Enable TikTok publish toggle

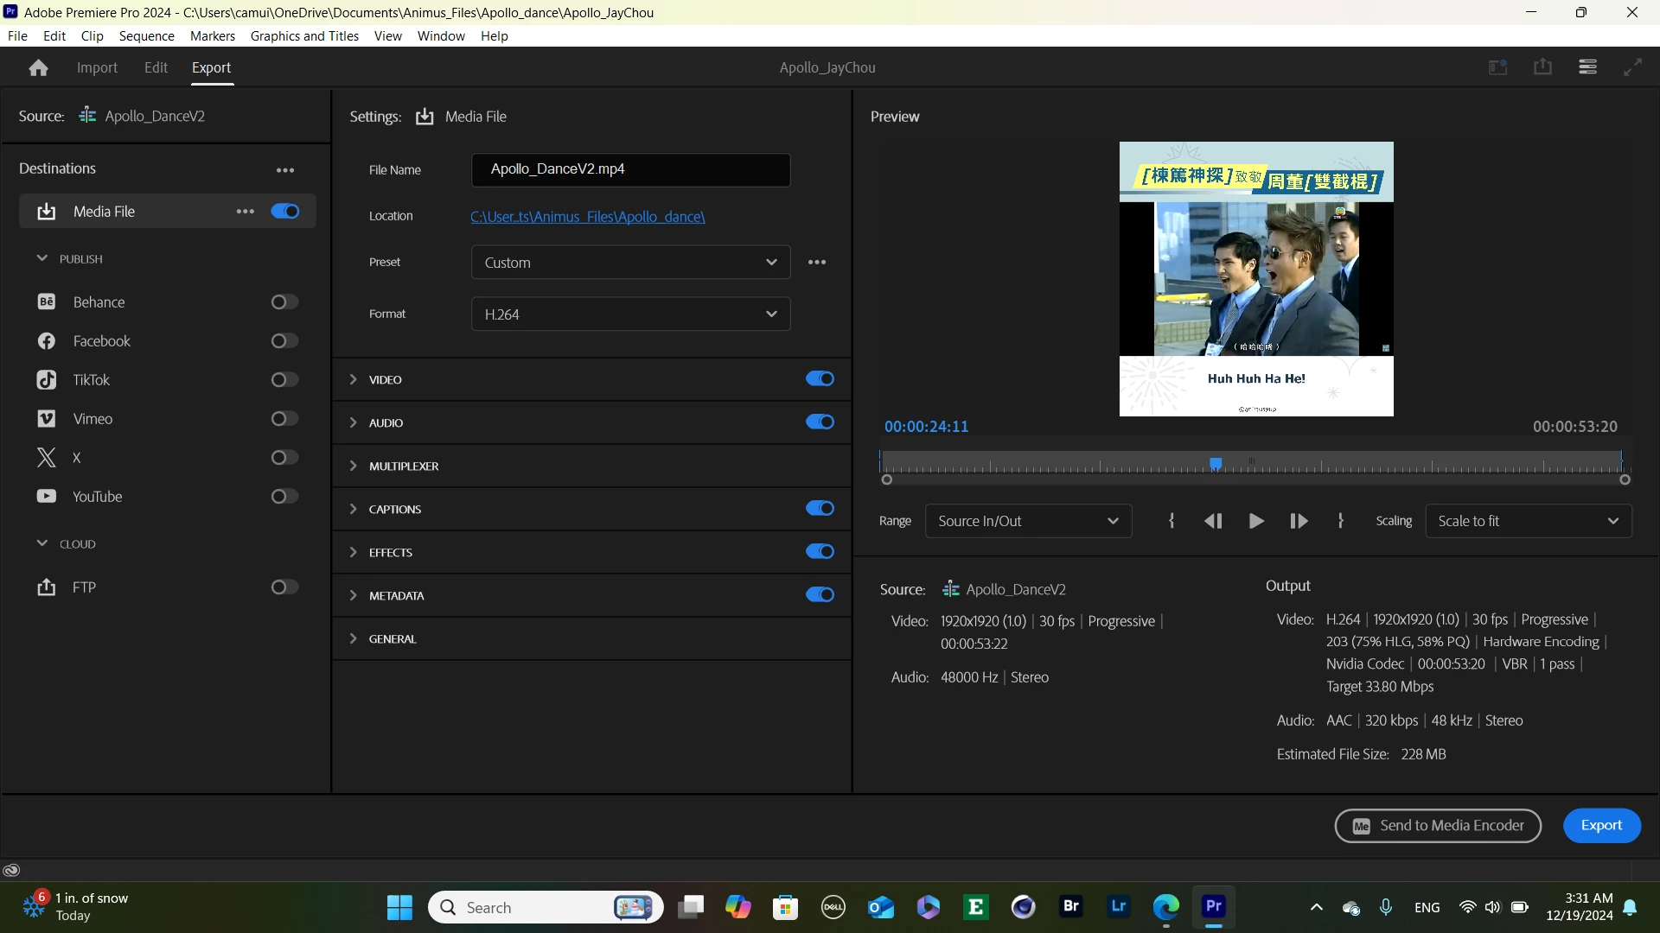284,380
